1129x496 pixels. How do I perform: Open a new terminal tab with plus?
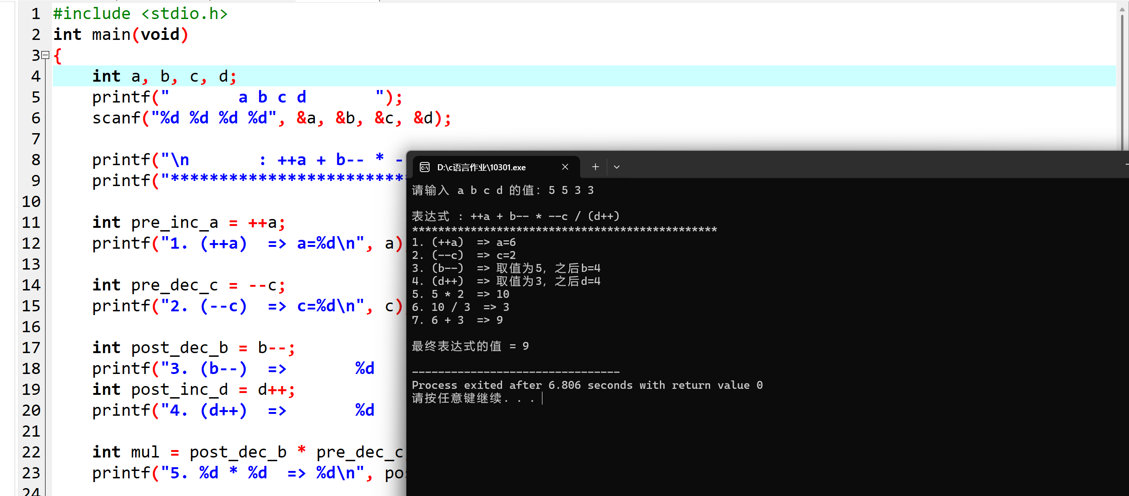[595, 167]
